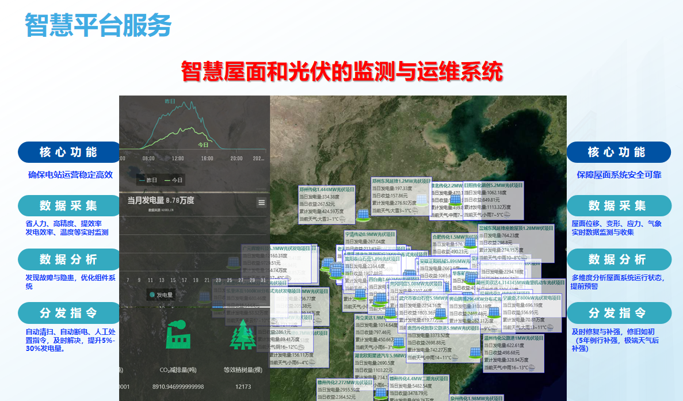Select solar panel marker beside 郑州传化1.444MW popup
683x401 pixels.
tap(363, 215)
